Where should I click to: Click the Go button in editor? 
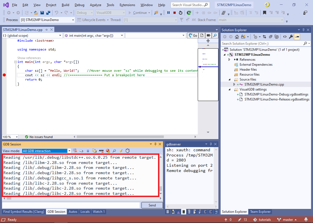point(193,36)
